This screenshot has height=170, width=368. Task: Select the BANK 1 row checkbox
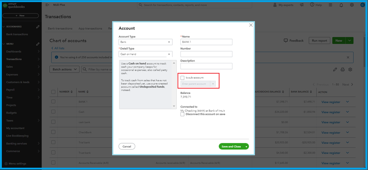click(x=53, y=102)
